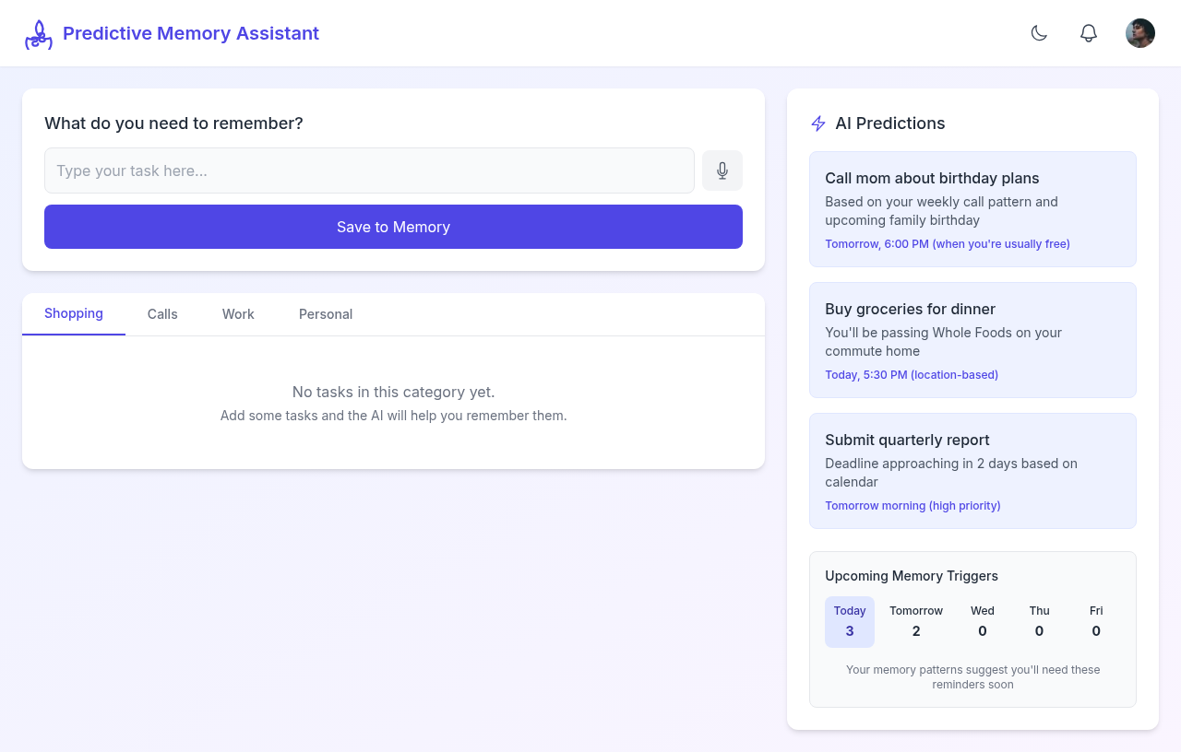This screenshot has width=1181, height=752.
Task: Switch memory triggers to Tomorrow
Action: [915, 621]
